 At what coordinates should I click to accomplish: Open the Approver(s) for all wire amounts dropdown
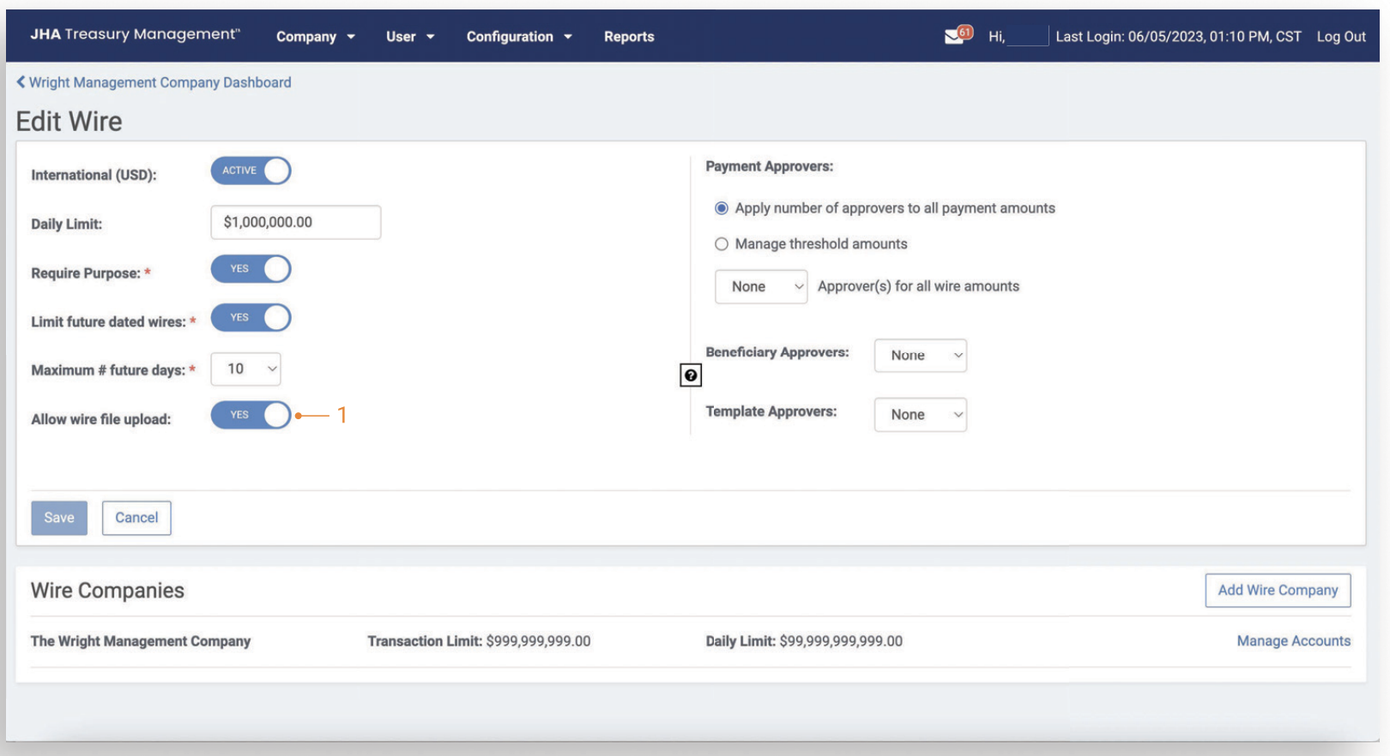[761, 287]
